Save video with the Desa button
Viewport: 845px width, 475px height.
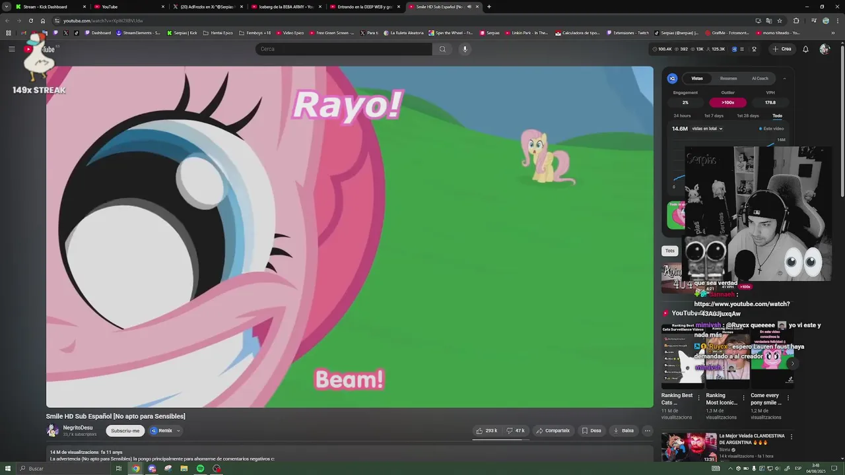tap(591, 431)
